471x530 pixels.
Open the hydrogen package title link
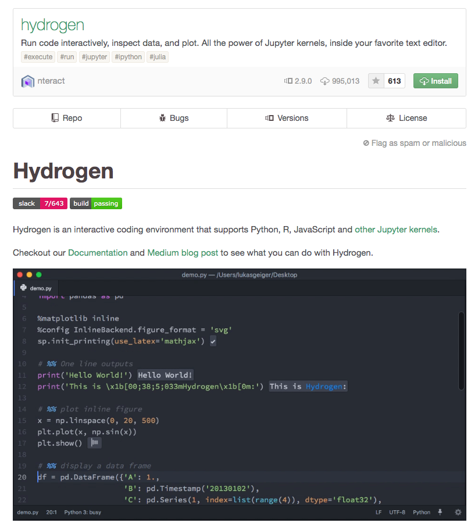coord(52,25)
